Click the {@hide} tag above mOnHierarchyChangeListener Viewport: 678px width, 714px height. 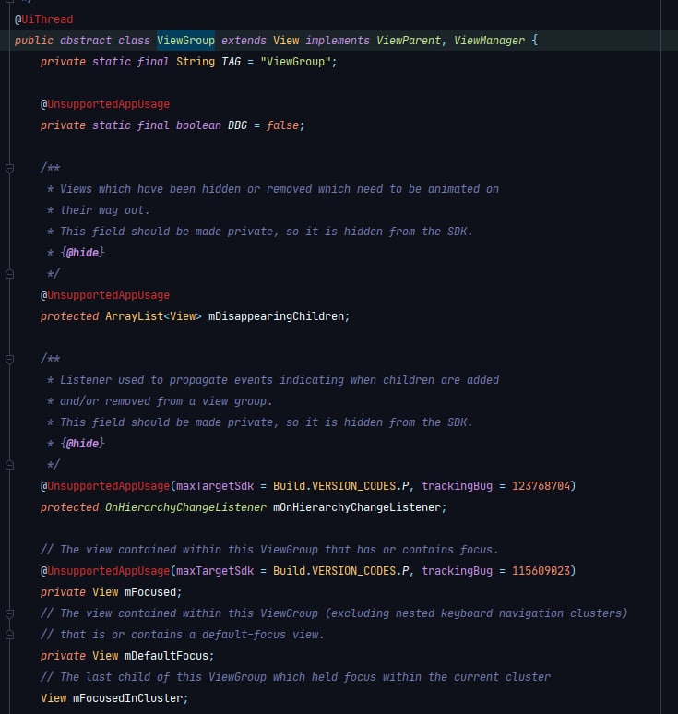tap(82, 444)
